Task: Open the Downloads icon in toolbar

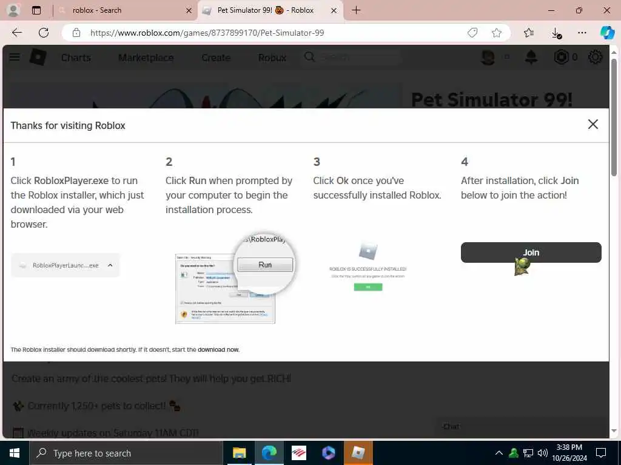Action: pos(556,33)
